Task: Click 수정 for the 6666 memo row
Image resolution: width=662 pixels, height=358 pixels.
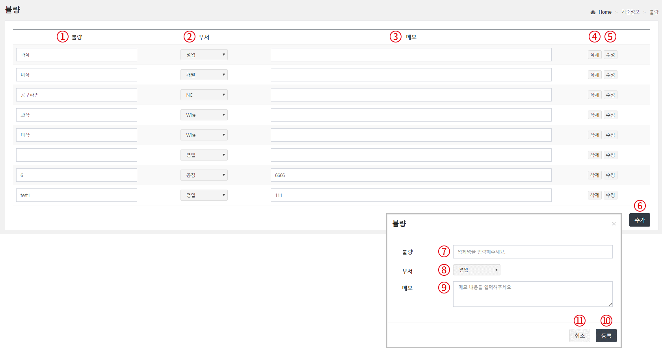Action: (x=610, y=175)
